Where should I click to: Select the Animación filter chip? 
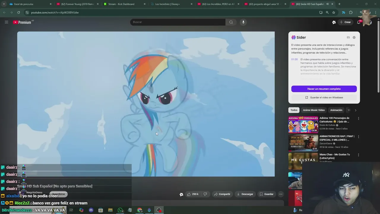[x=336, y=110]
